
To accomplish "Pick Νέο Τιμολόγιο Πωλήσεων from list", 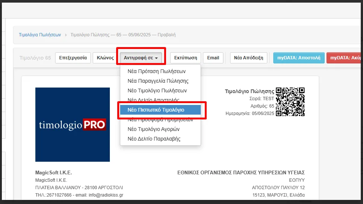I will [x=157, y=91].
